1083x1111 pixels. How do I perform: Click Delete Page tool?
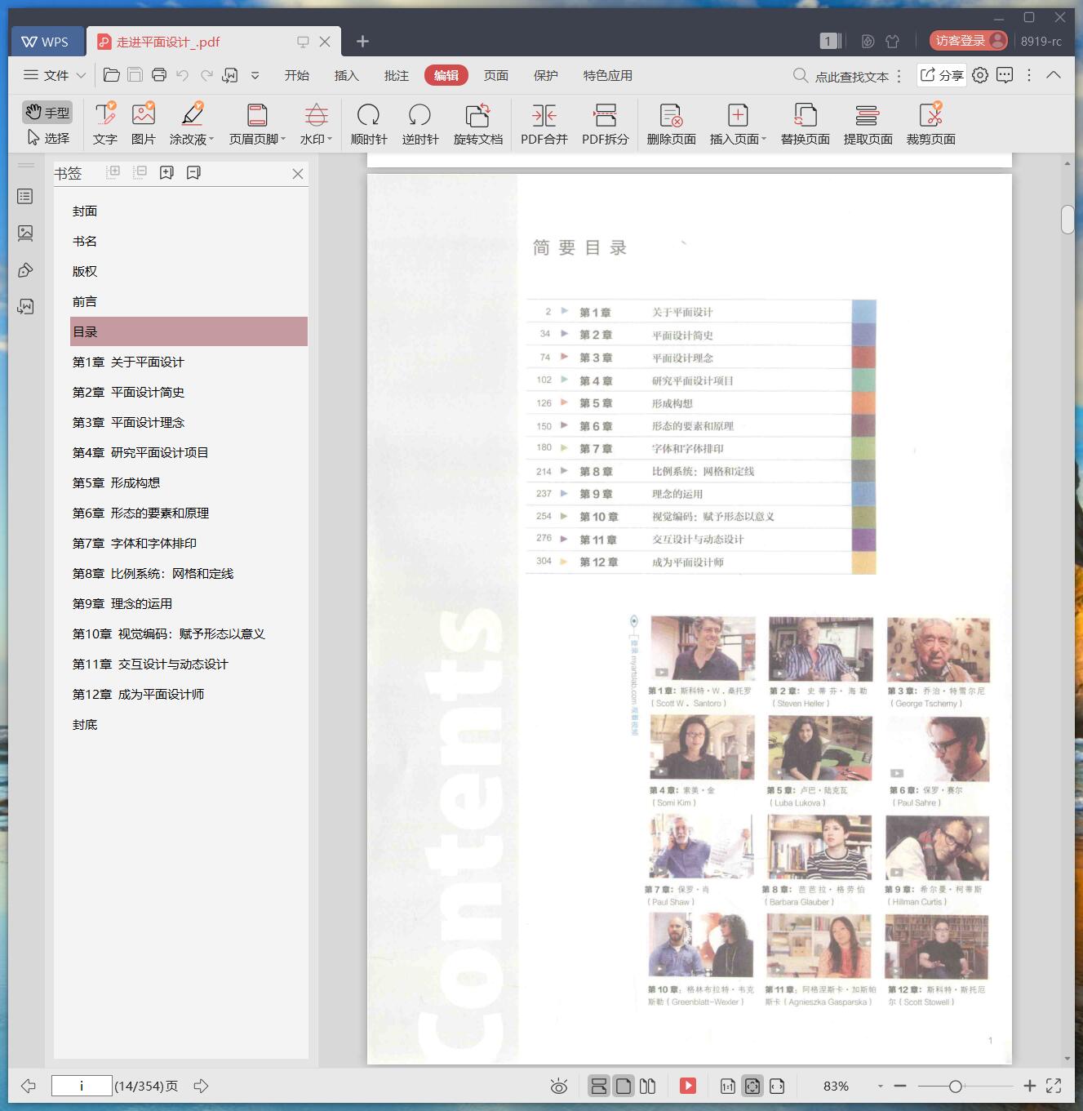click(671, 124)
